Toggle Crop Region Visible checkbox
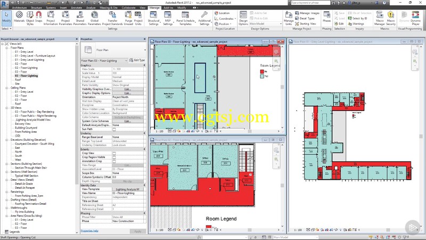The width and height of the screenshot is (426, 240). click(x=114, y=157)
